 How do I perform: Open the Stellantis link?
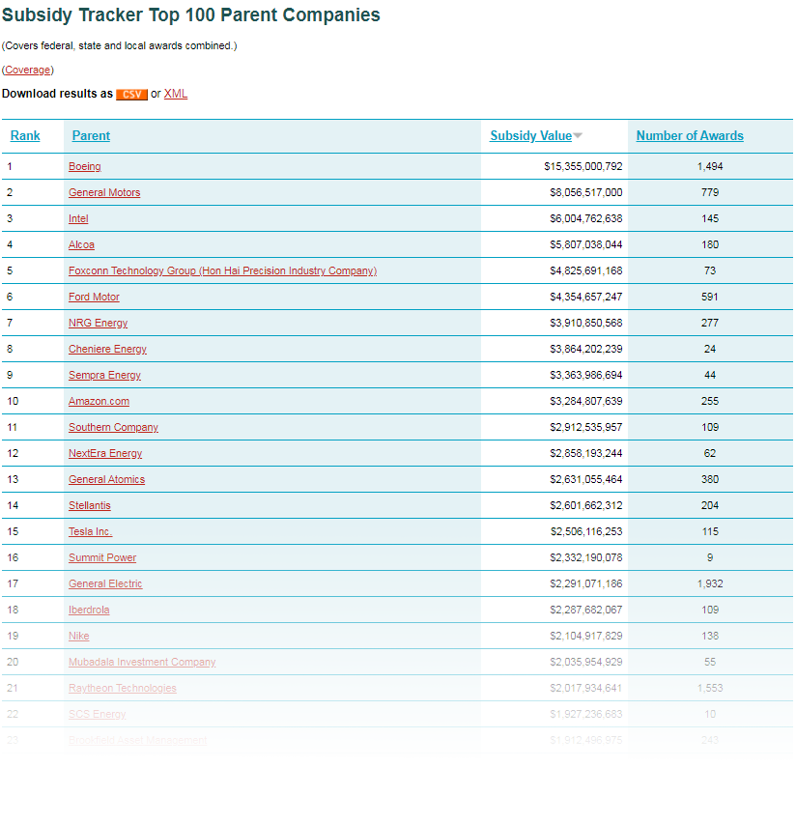click(x=89, y=505)
